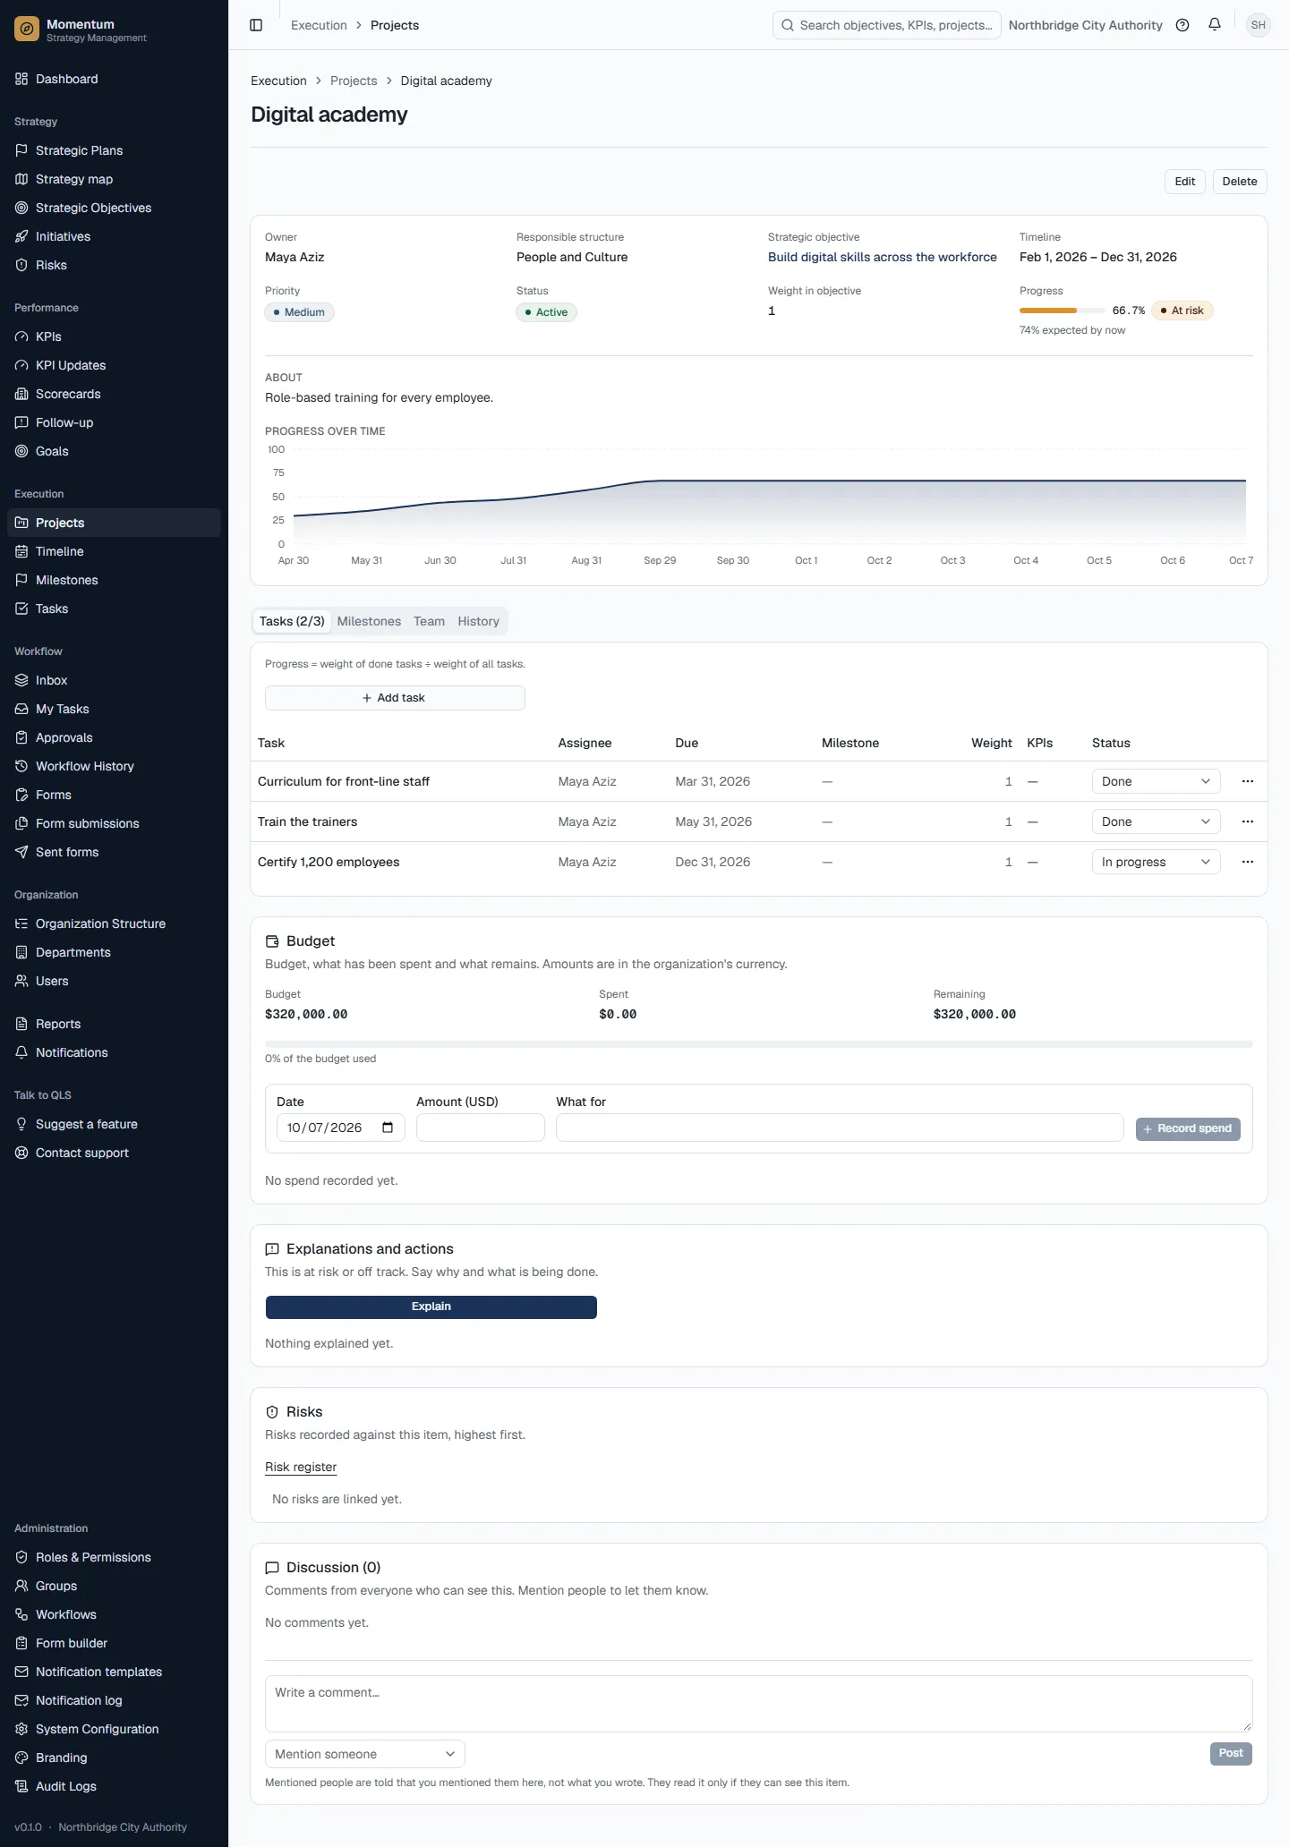Click Execution in the top bar breadcrumb

[x=319, y=25]
